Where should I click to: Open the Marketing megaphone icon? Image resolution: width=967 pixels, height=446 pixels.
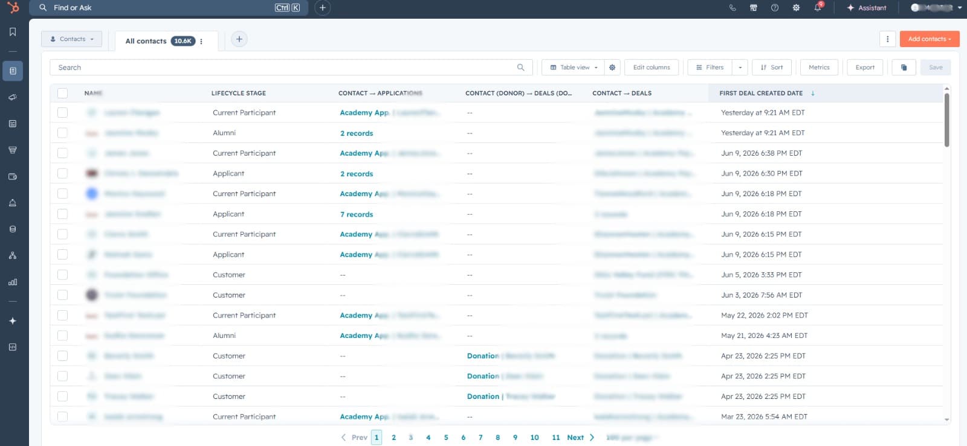pos(13,97)
